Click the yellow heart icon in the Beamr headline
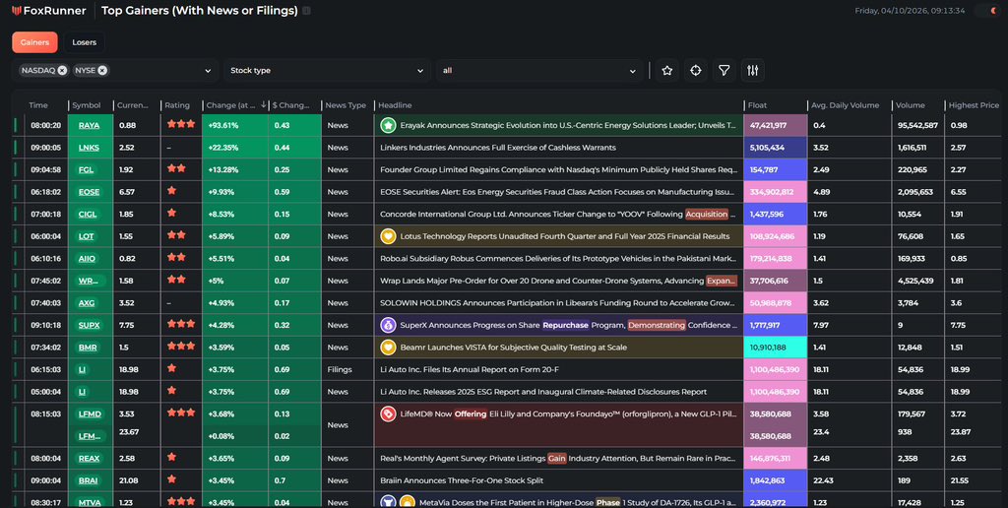Image resolution: width=1008 pixels, height=508 pixels. 388,348
